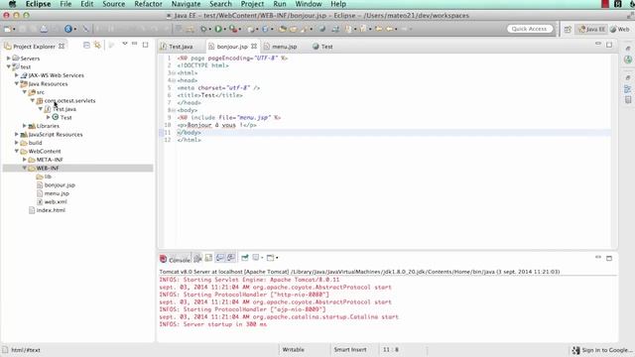Minimize the Console view
This screenshot has height=357, width=635.
[x=598, y=258]
